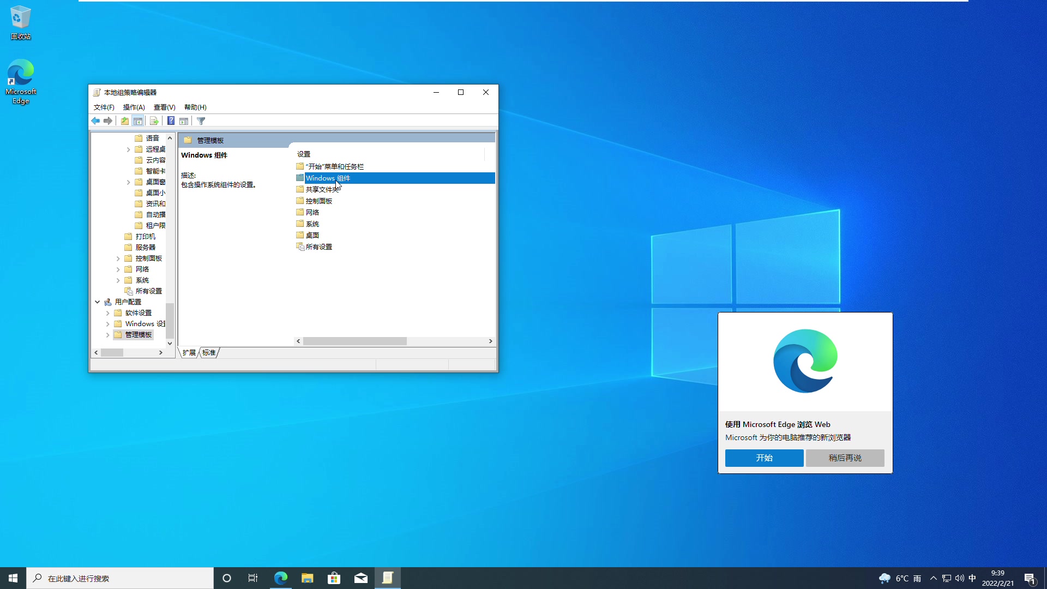The image size is (1047, 589).
Task: Expand the 桌面窗 tree node
Action: click(x=128, y=182)
